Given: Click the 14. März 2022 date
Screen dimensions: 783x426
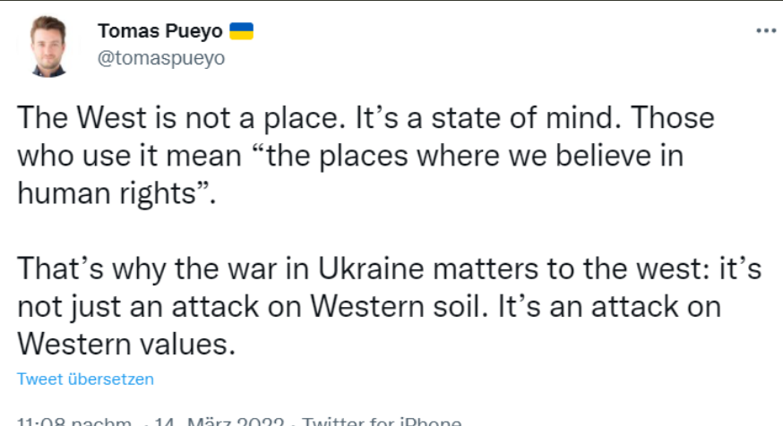Looking at the screenshot, I should coord(219,422).
